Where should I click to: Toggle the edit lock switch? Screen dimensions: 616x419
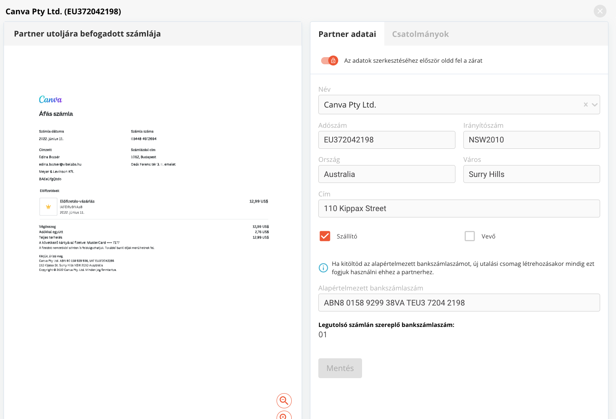pyautogui.click(x=329, y=60)
